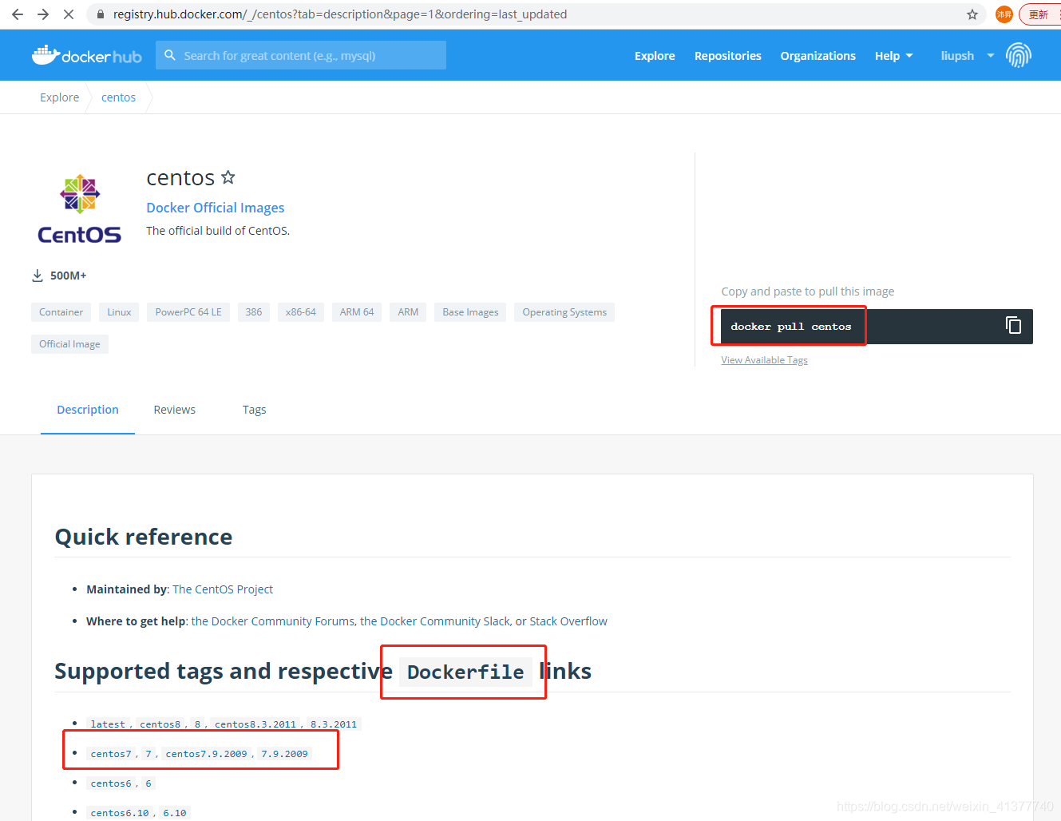The height and width of the screenshot is (821, 1061).
Task: Open the centos7.9.2009 tag link
Action: [x=206, y=754]
